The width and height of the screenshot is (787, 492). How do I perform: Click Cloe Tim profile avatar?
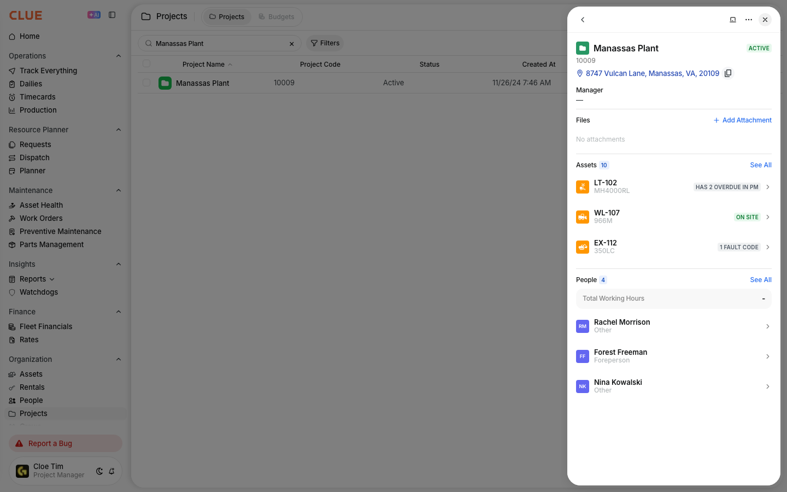[x=22, y=471]
